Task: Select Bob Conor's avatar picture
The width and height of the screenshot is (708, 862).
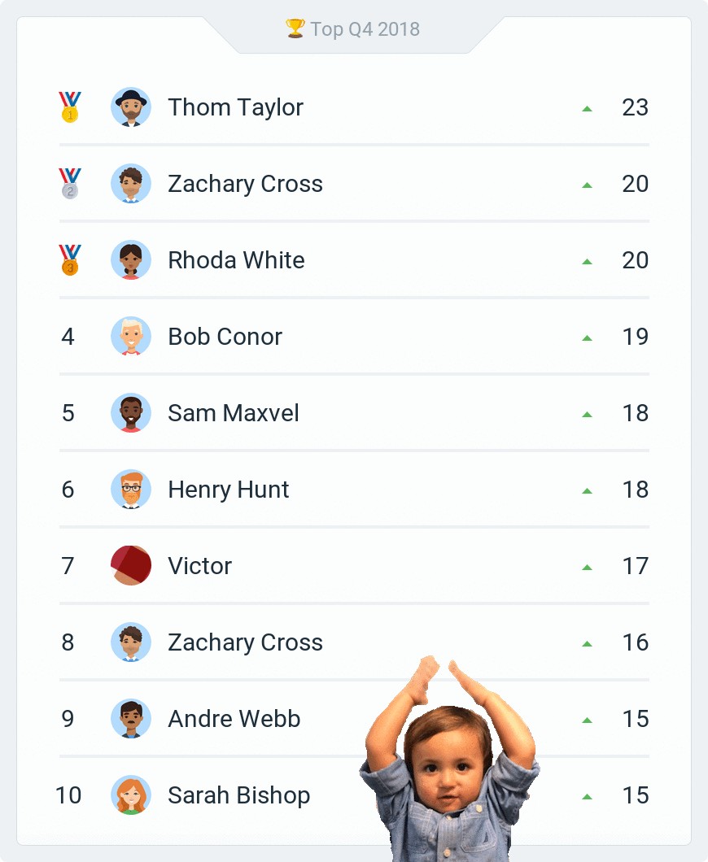Action: pos(131,337)
